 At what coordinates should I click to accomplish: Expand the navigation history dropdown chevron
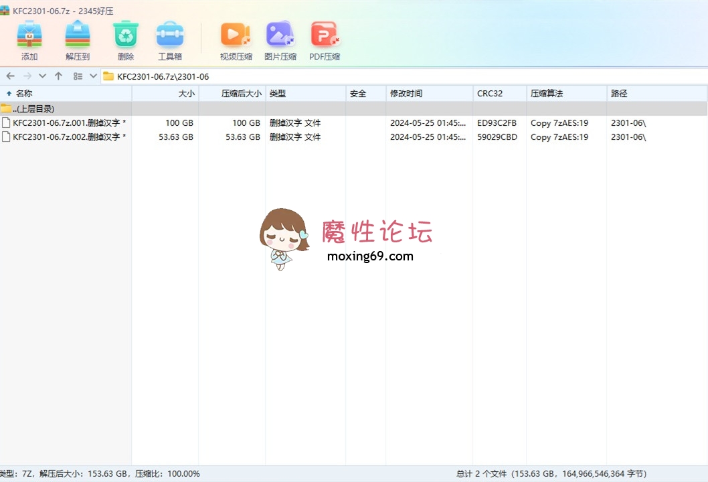42,76
